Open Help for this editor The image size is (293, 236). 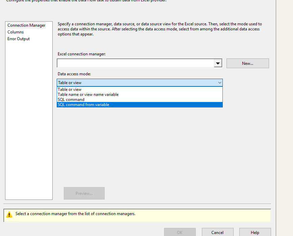(255, 232)
